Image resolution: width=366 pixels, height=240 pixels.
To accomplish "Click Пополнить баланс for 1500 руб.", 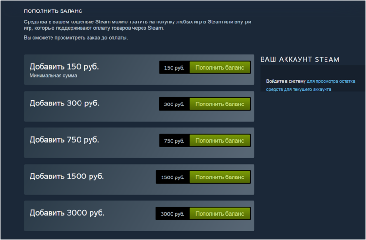I will [220, 177].
